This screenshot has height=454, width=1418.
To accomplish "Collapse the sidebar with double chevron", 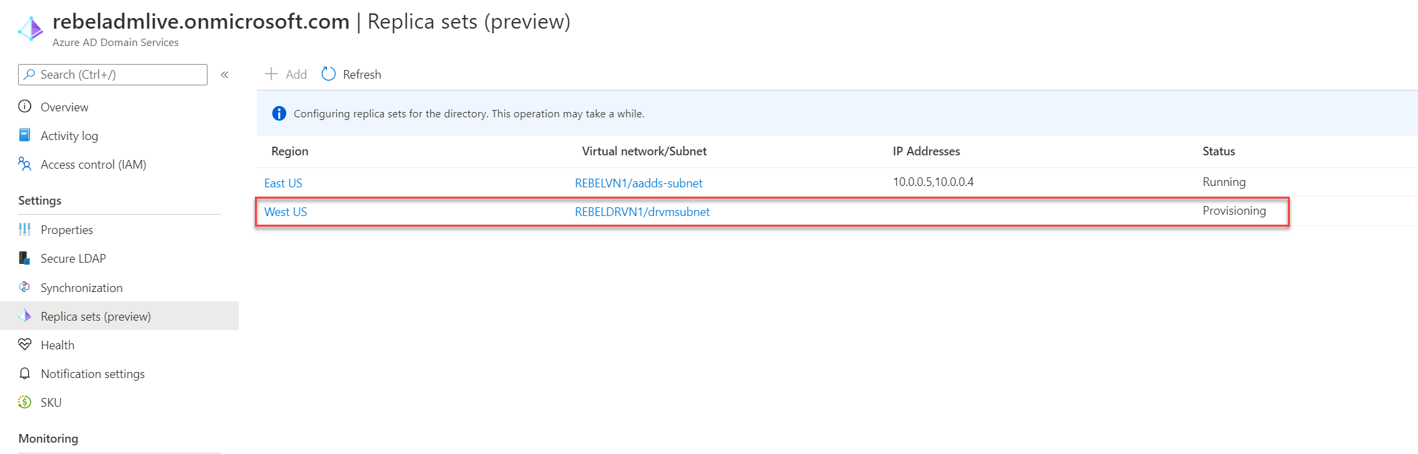I will 225,75.
